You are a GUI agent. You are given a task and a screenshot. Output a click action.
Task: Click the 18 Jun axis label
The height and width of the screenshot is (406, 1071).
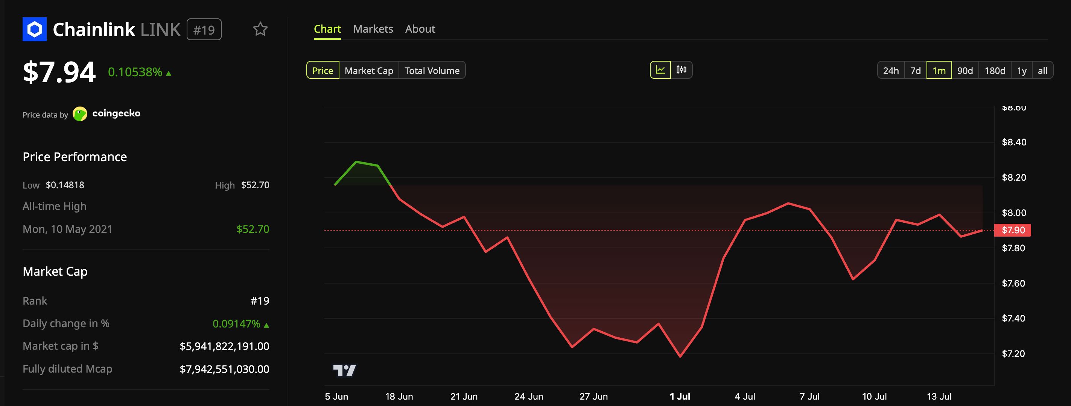pos(399,397)
